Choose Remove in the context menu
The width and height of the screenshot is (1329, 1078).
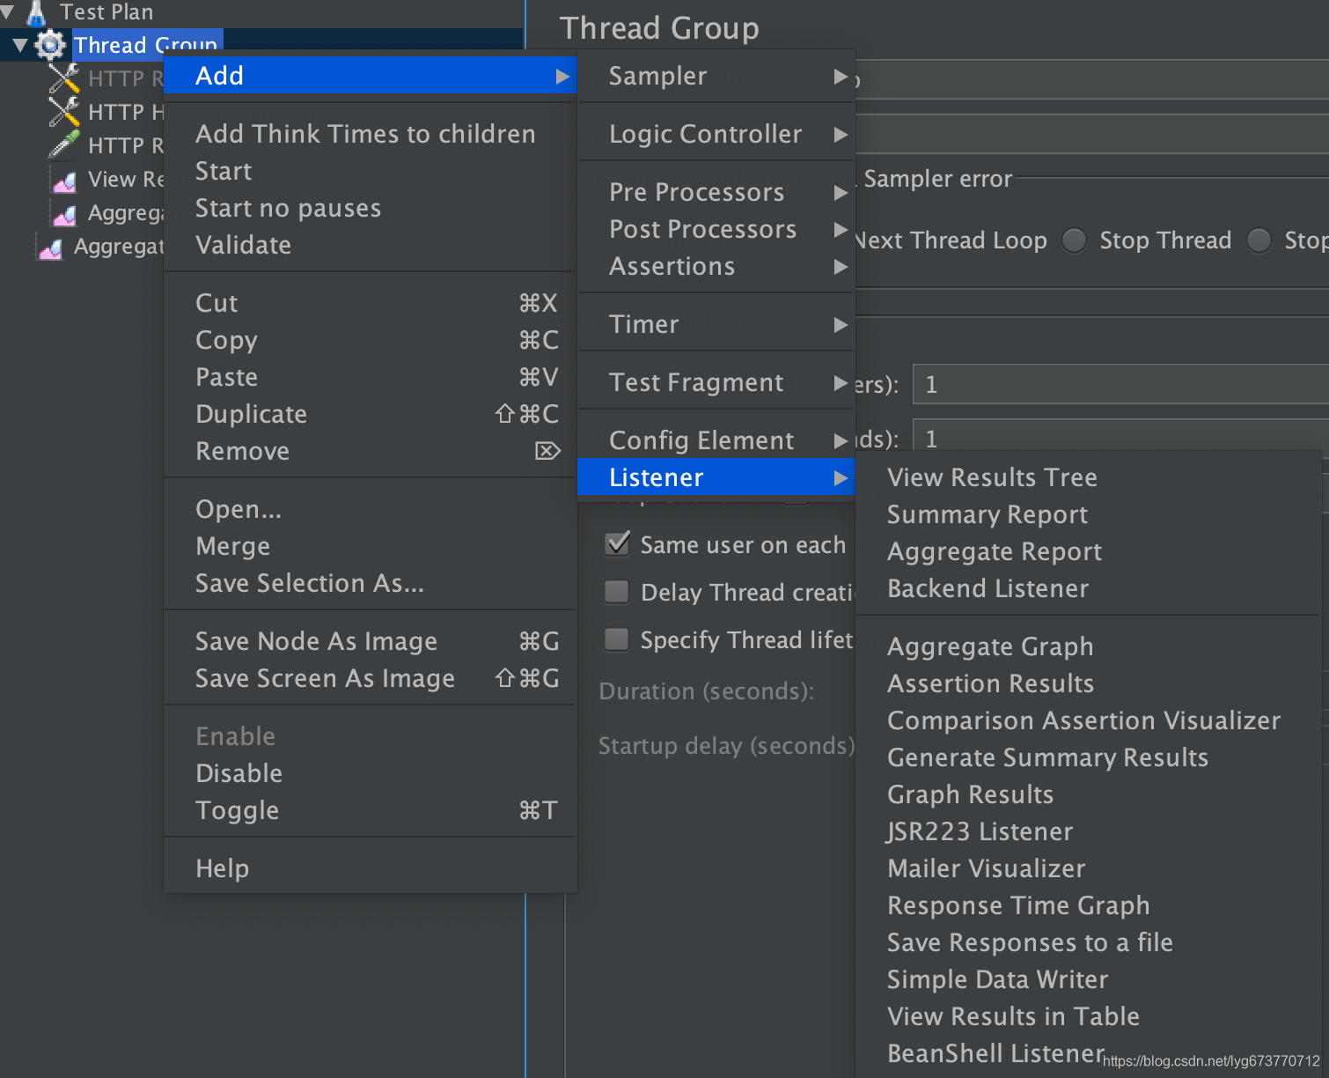tap(370, 451)
